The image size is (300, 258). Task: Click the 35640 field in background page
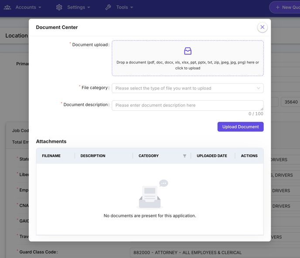click(x=290, y=102)
